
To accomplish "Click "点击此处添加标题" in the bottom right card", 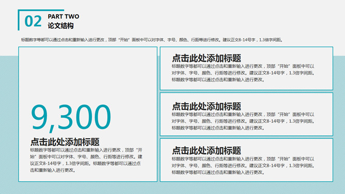I will point(207,151).
